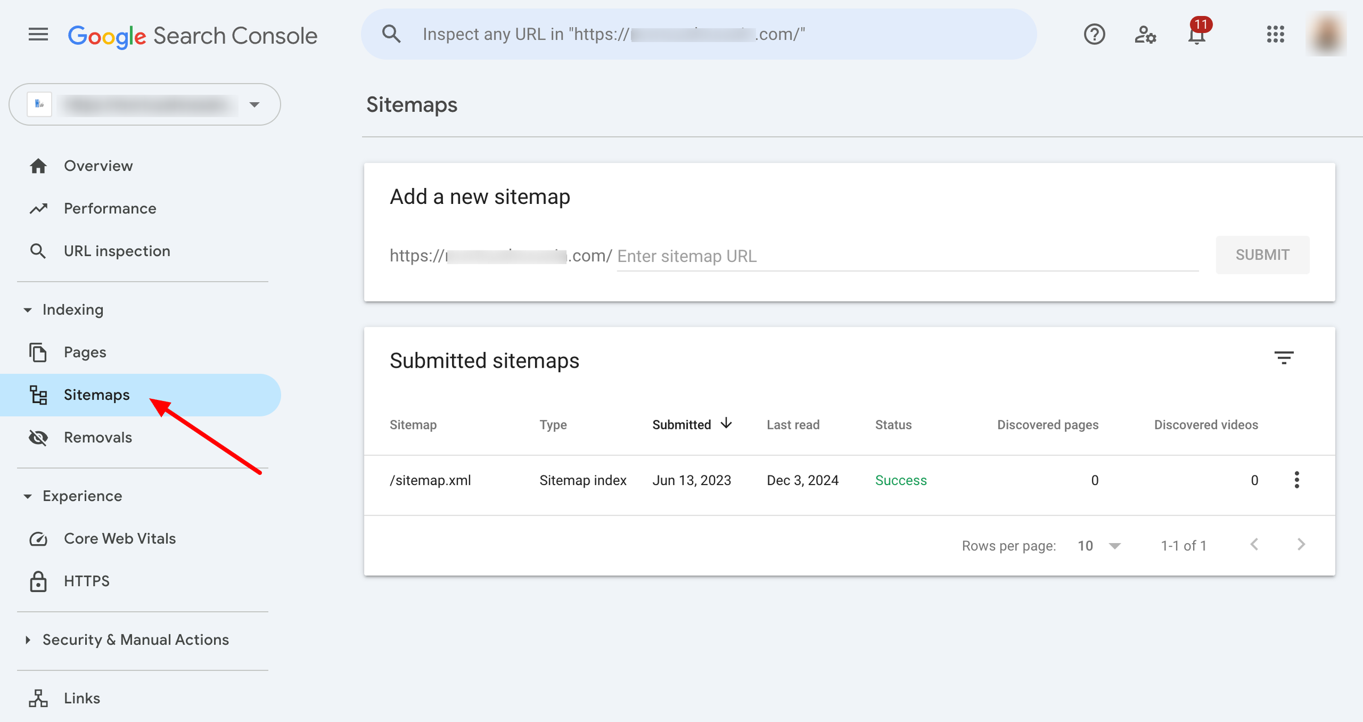The image size is (1363, 722).
Task: Open the Removals tool
Action: pyautogui.click(x=98, y=437)
